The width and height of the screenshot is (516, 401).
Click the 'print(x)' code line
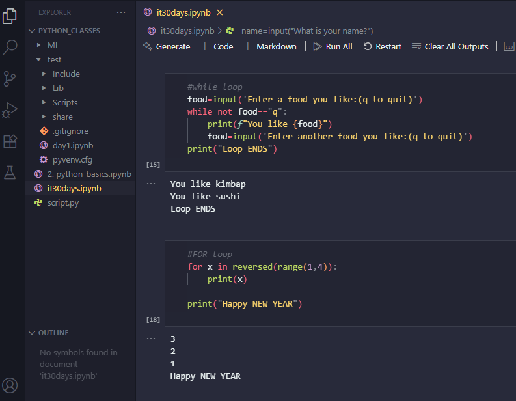(x=227, y=279)
